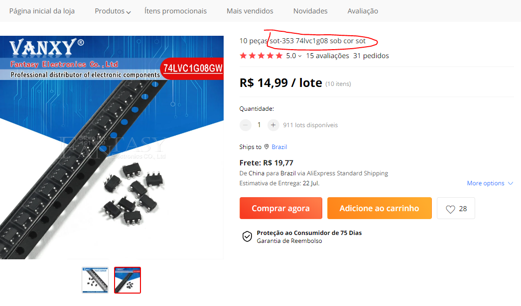
Task: Decrease quantity with the minus button
Action: (246, 125)
